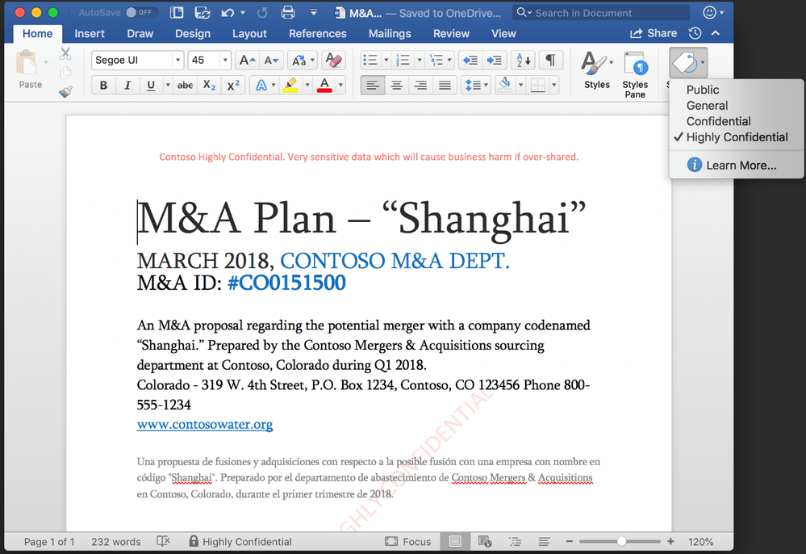Increase paragraph indent
Viewport: 806px width, 554px height.
tap(495, 61)
